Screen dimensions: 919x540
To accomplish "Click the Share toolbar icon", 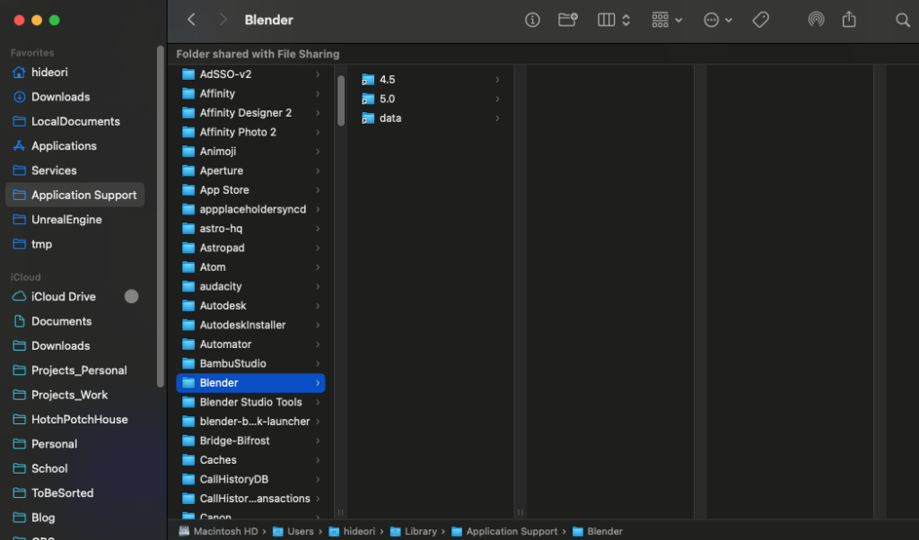I will pyautogui.click(x=849, y=20).
